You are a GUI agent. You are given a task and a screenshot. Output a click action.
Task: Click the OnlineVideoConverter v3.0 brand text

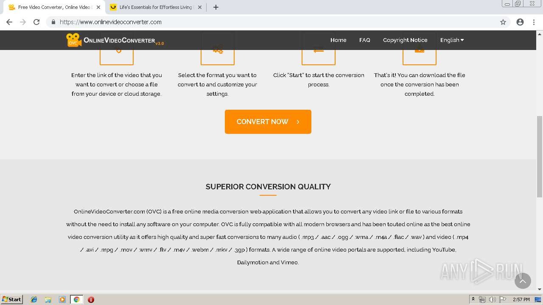click(x=123, y=41)
